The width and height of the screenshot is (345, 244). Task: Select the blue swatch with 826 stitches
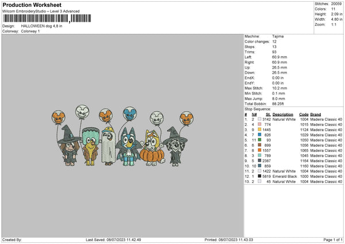pos(260,135)
